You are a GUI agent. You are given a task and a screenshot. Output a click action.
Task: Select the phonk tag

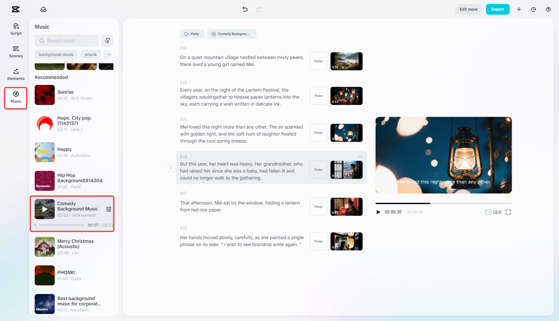point(90,54)
